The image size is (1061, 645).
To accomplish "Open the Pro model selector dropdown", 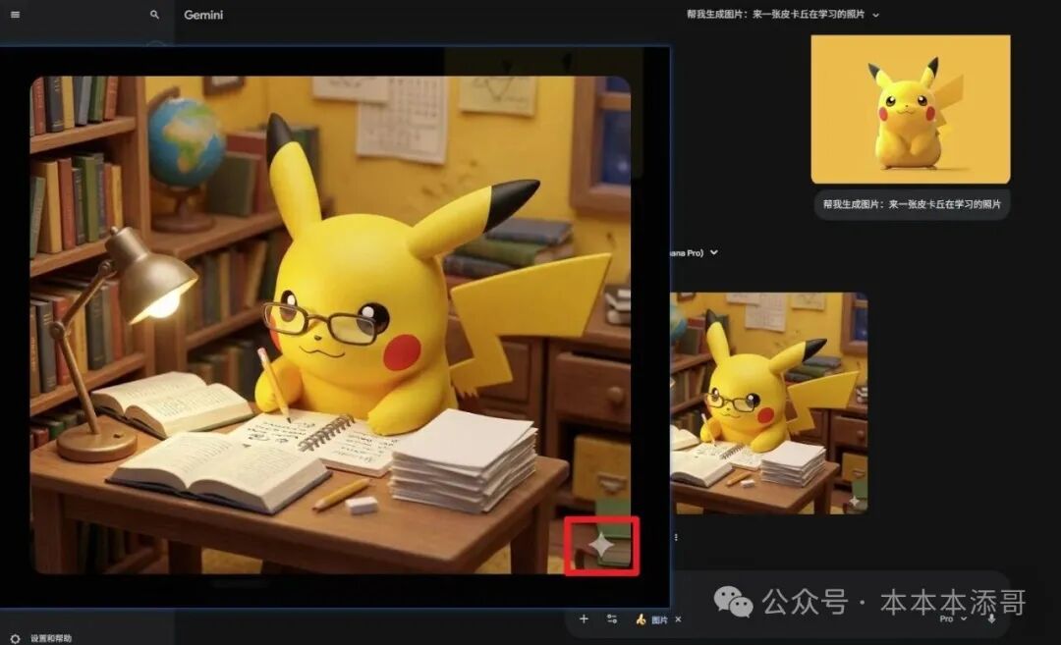I will click(953, 618).
